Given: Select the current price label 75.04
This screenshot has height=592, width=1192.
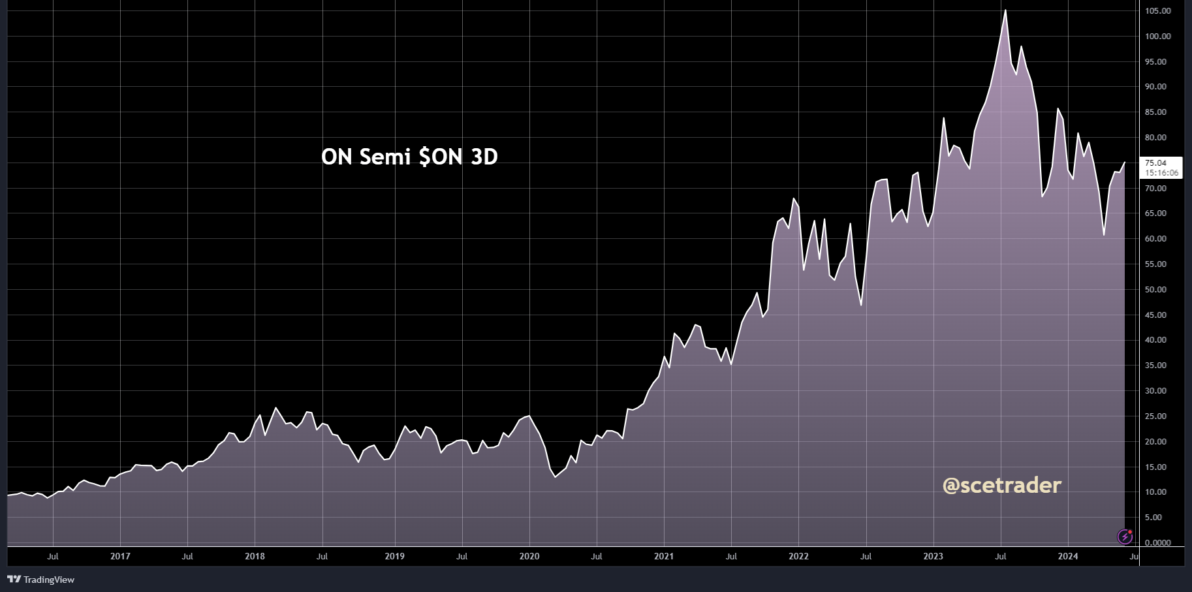Looking at the screenshot, I should click(x=1155, y=163).
